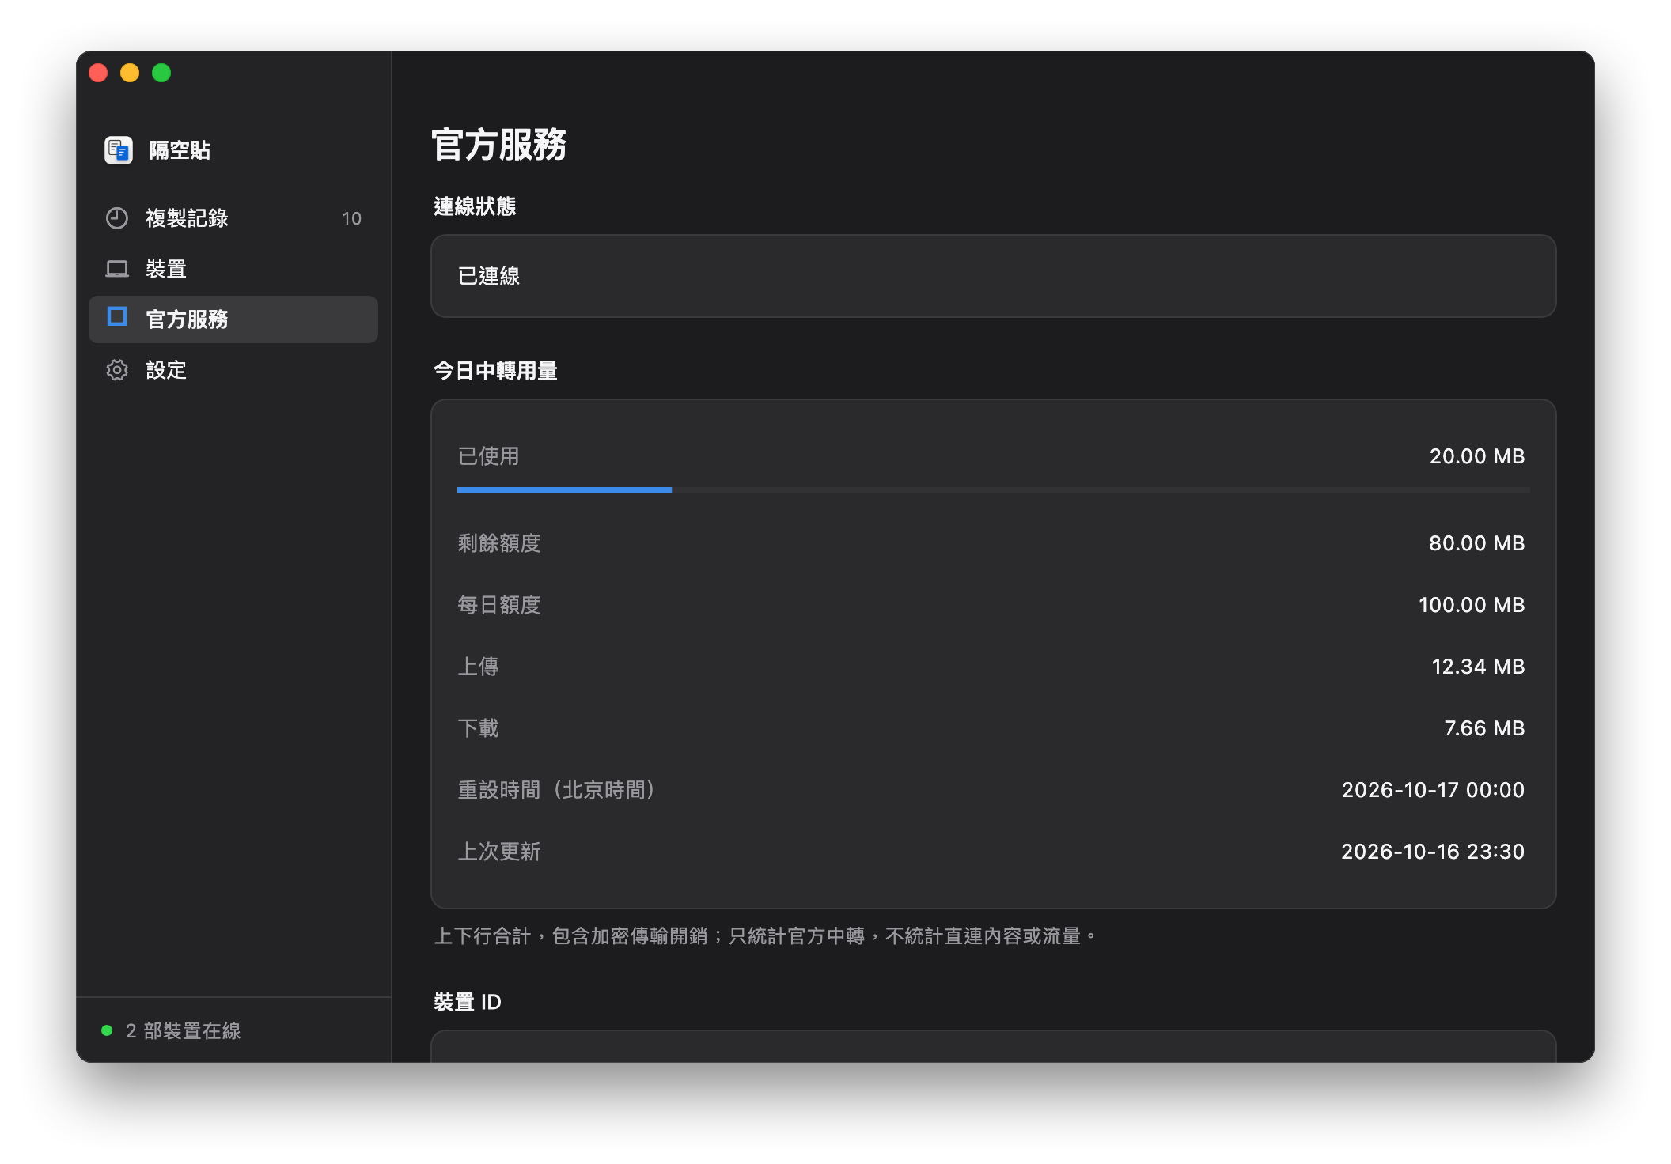The height and width of the screenshot is (1164, 1671).
Task: Click the 連線狀態 section heading
Action: 475,206
